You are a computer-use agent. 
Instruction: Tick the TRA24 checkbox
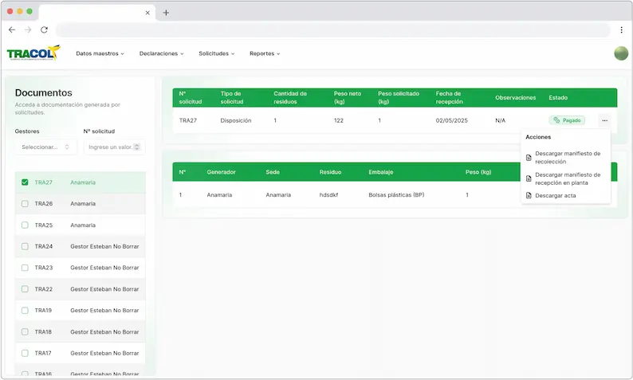click(x=25, y=246)
